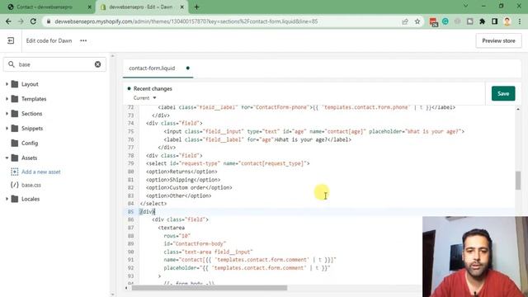
Task: Click the Preview store button
Action: coord(498,40)
